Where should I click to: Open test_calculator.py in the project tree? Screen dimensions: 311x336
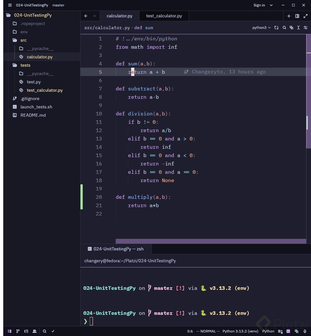click(45, 90)
